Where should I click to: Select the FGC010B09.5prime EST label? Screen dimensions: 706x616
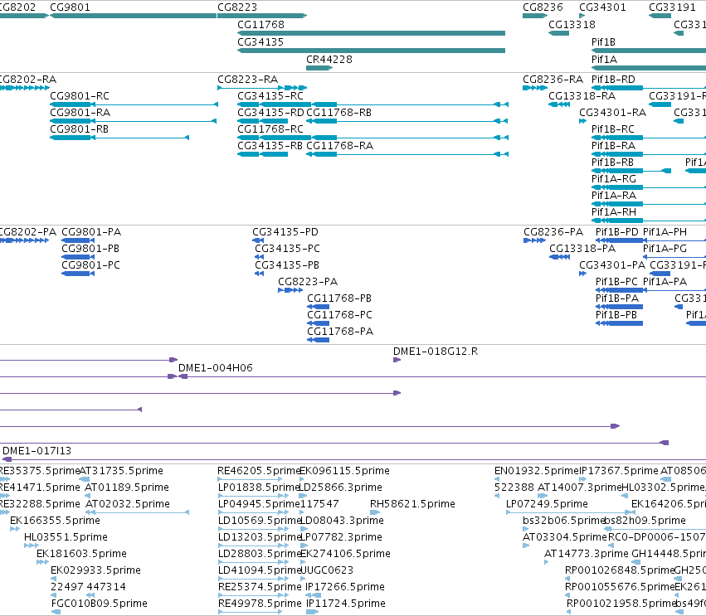(x=100, y=604)
